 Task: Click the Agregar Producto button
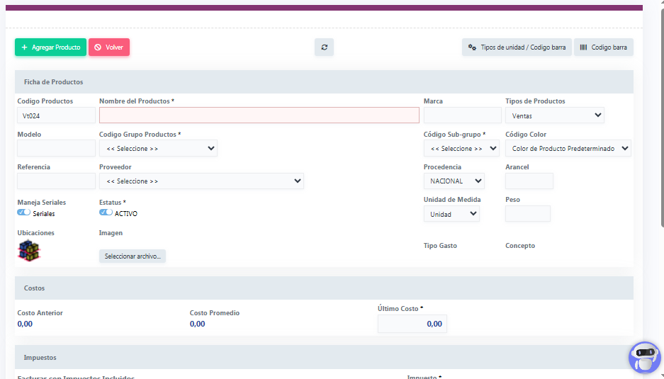click(x=50, y=47)
